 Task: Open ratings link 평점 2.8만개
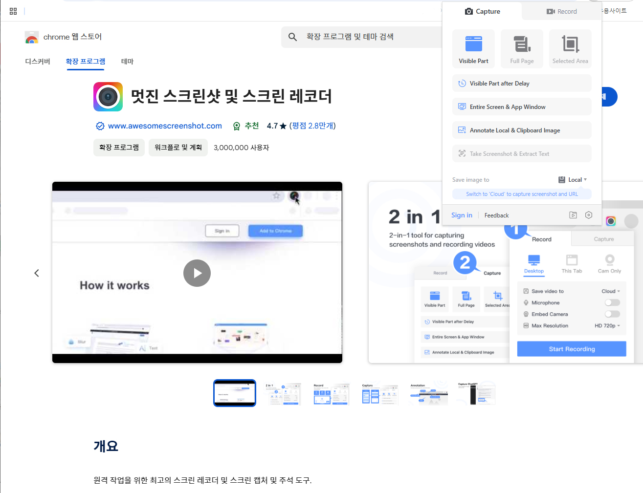tap(312, 126)
